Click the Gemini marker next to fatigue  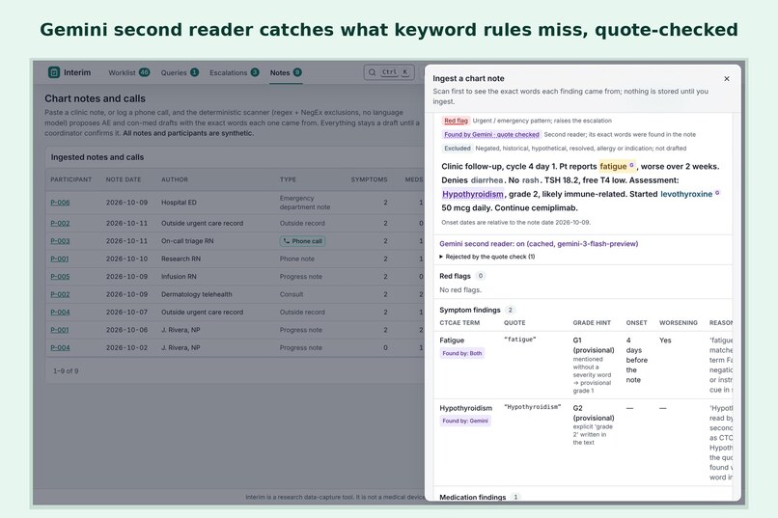[631, 166]
